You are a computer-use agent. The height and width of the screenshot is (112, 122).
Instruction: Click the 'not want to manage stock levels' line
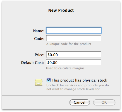coord(73,89)
